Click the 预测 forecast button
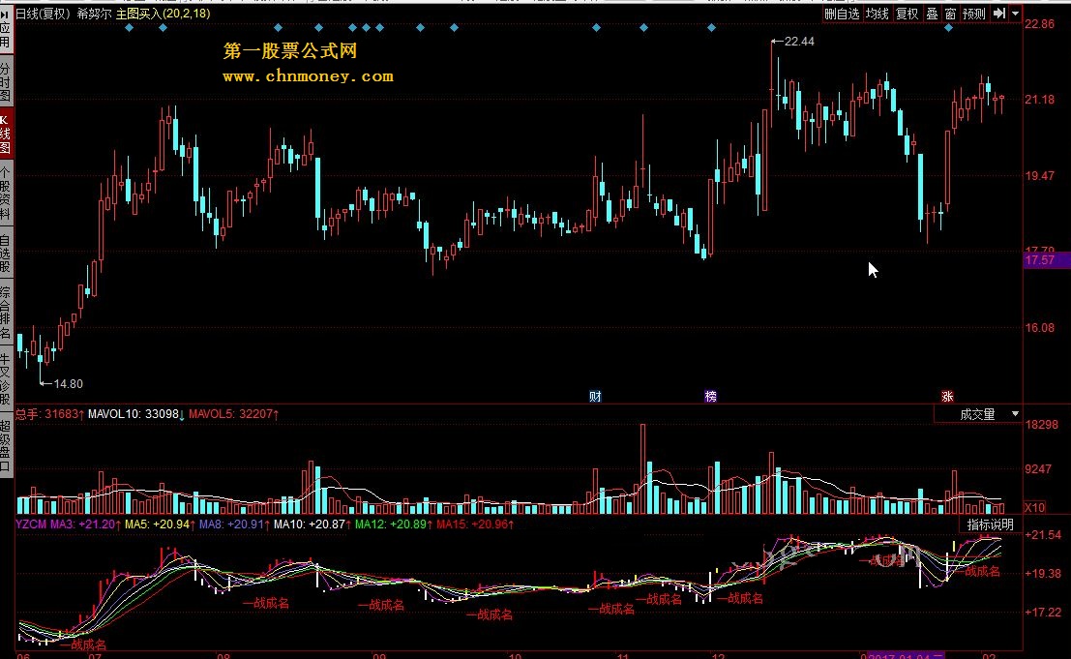Image resolution: width=1071 pixels, height=659 pixels. click(x=974, y=14)
